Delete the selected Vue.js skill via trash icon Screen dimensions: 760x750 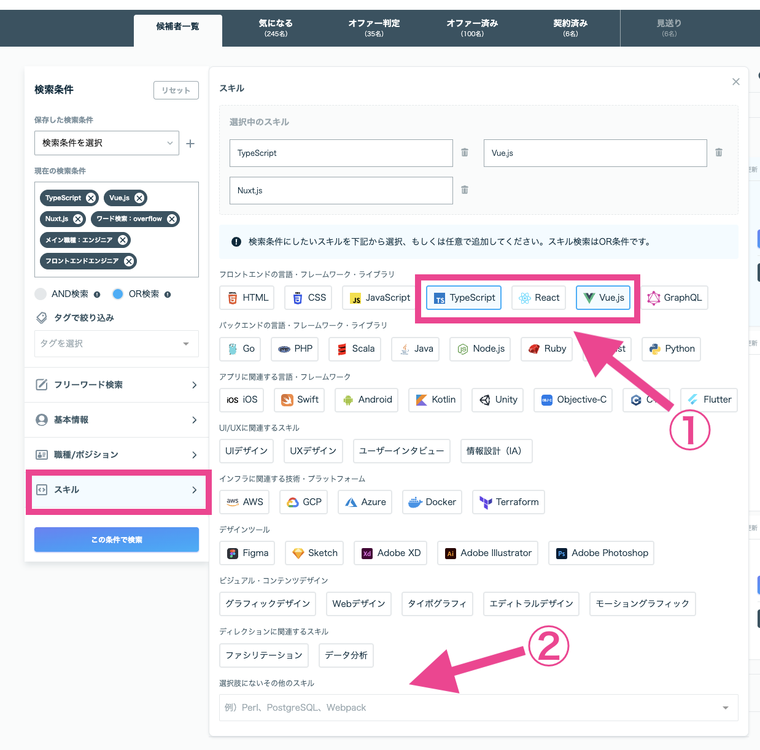(x=719, y=152)
